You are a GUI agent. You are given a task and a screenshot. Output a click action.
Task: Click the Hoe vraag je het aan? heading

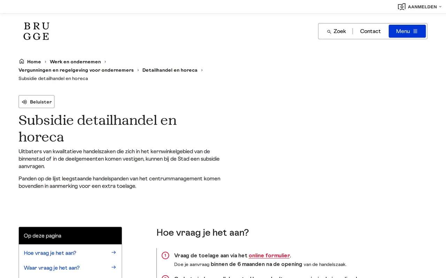[x=202, y=232]
